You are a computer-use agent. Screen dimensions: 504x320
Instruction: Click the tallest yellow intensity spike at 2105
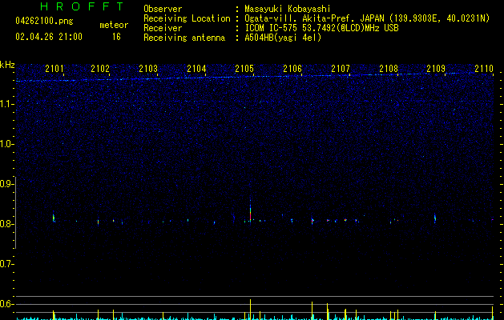tap(250, 309)
